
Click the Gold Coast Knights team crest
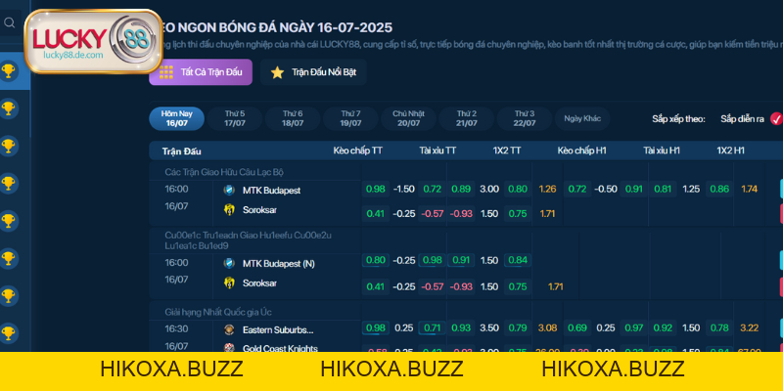point(229,348)
